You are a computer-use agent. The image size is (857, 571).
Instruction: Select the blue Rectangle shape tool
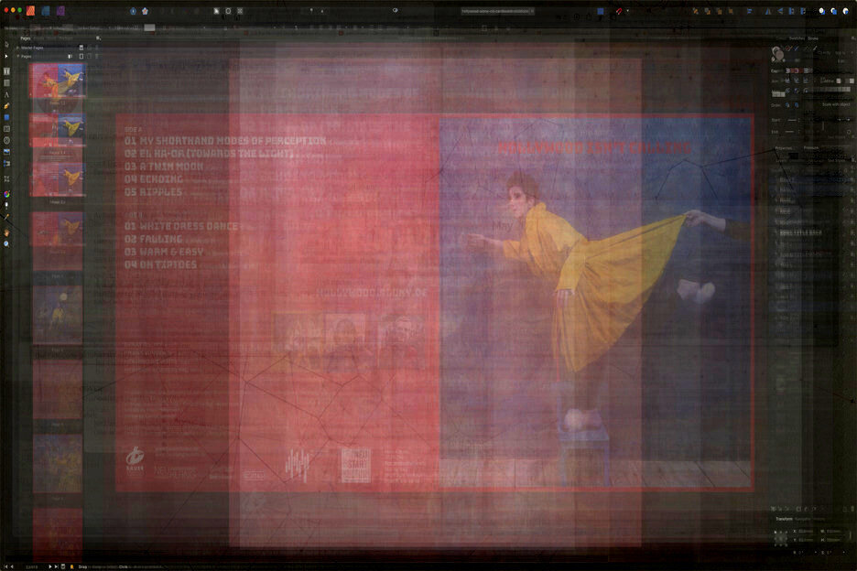[6, 117]
